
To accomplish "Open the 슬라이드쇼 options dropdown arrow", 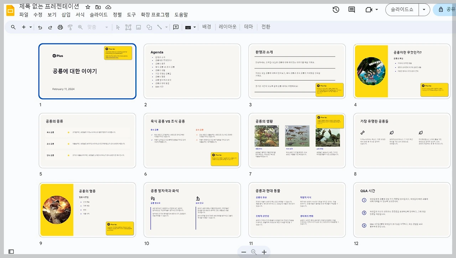I will [x=424, y=10].
